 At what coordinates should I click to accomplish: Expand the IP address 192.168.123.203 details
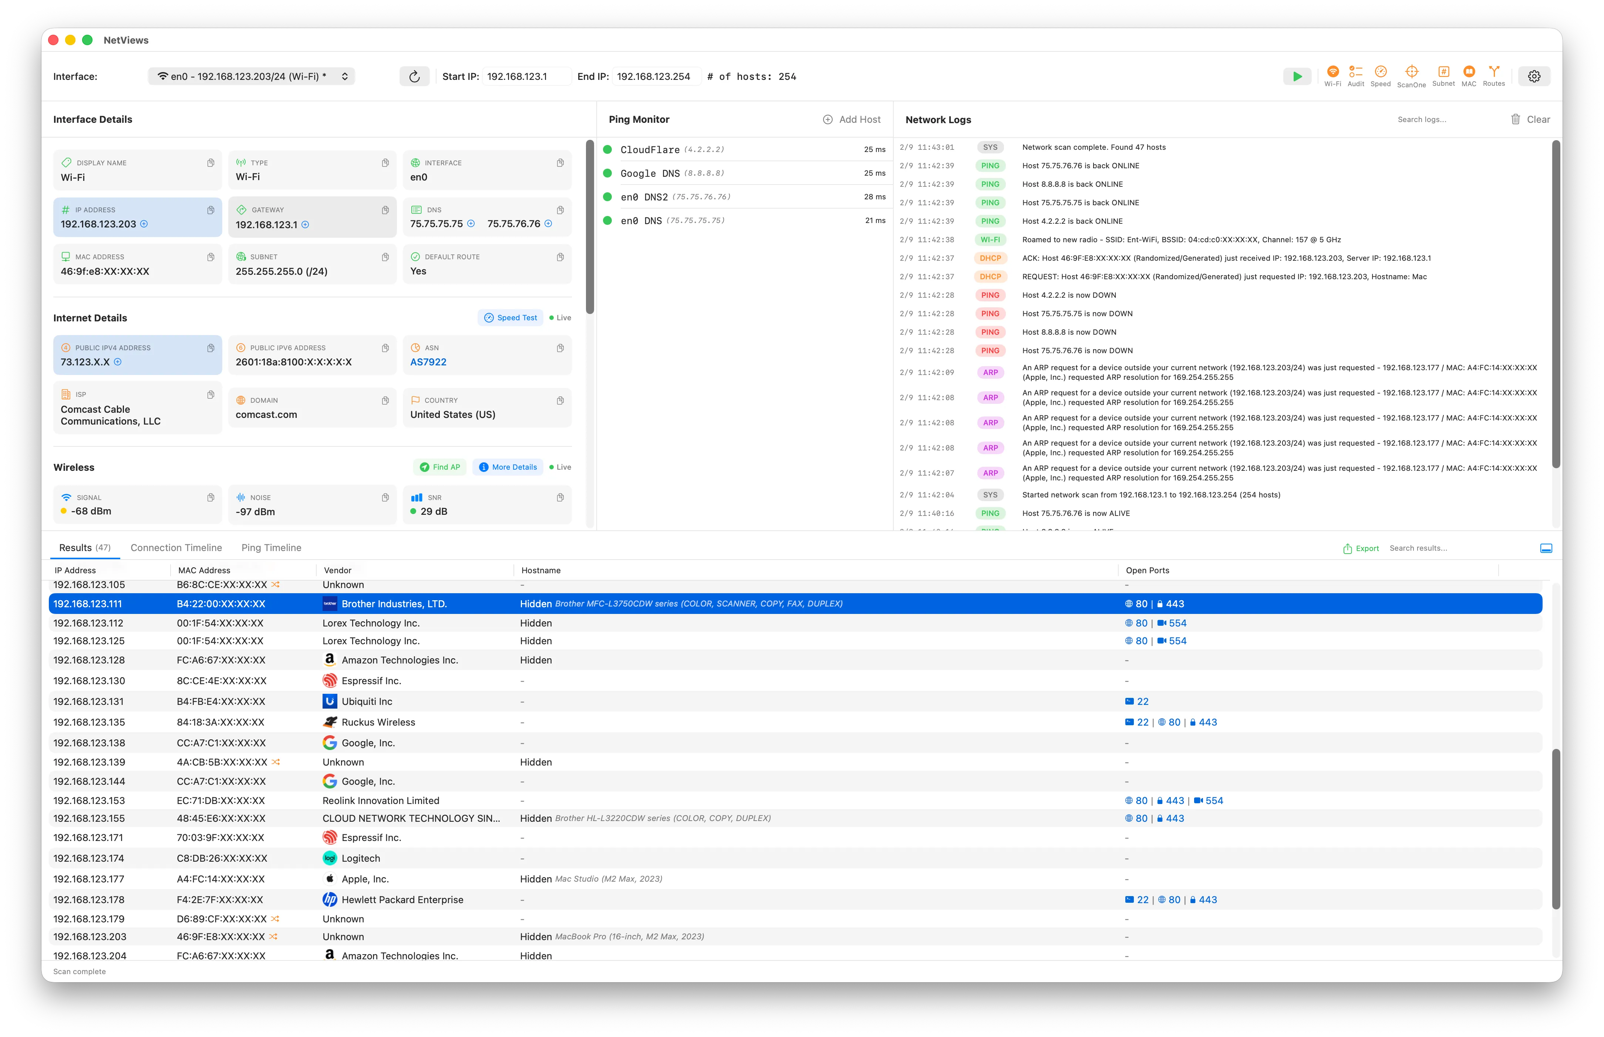point(144,223)
